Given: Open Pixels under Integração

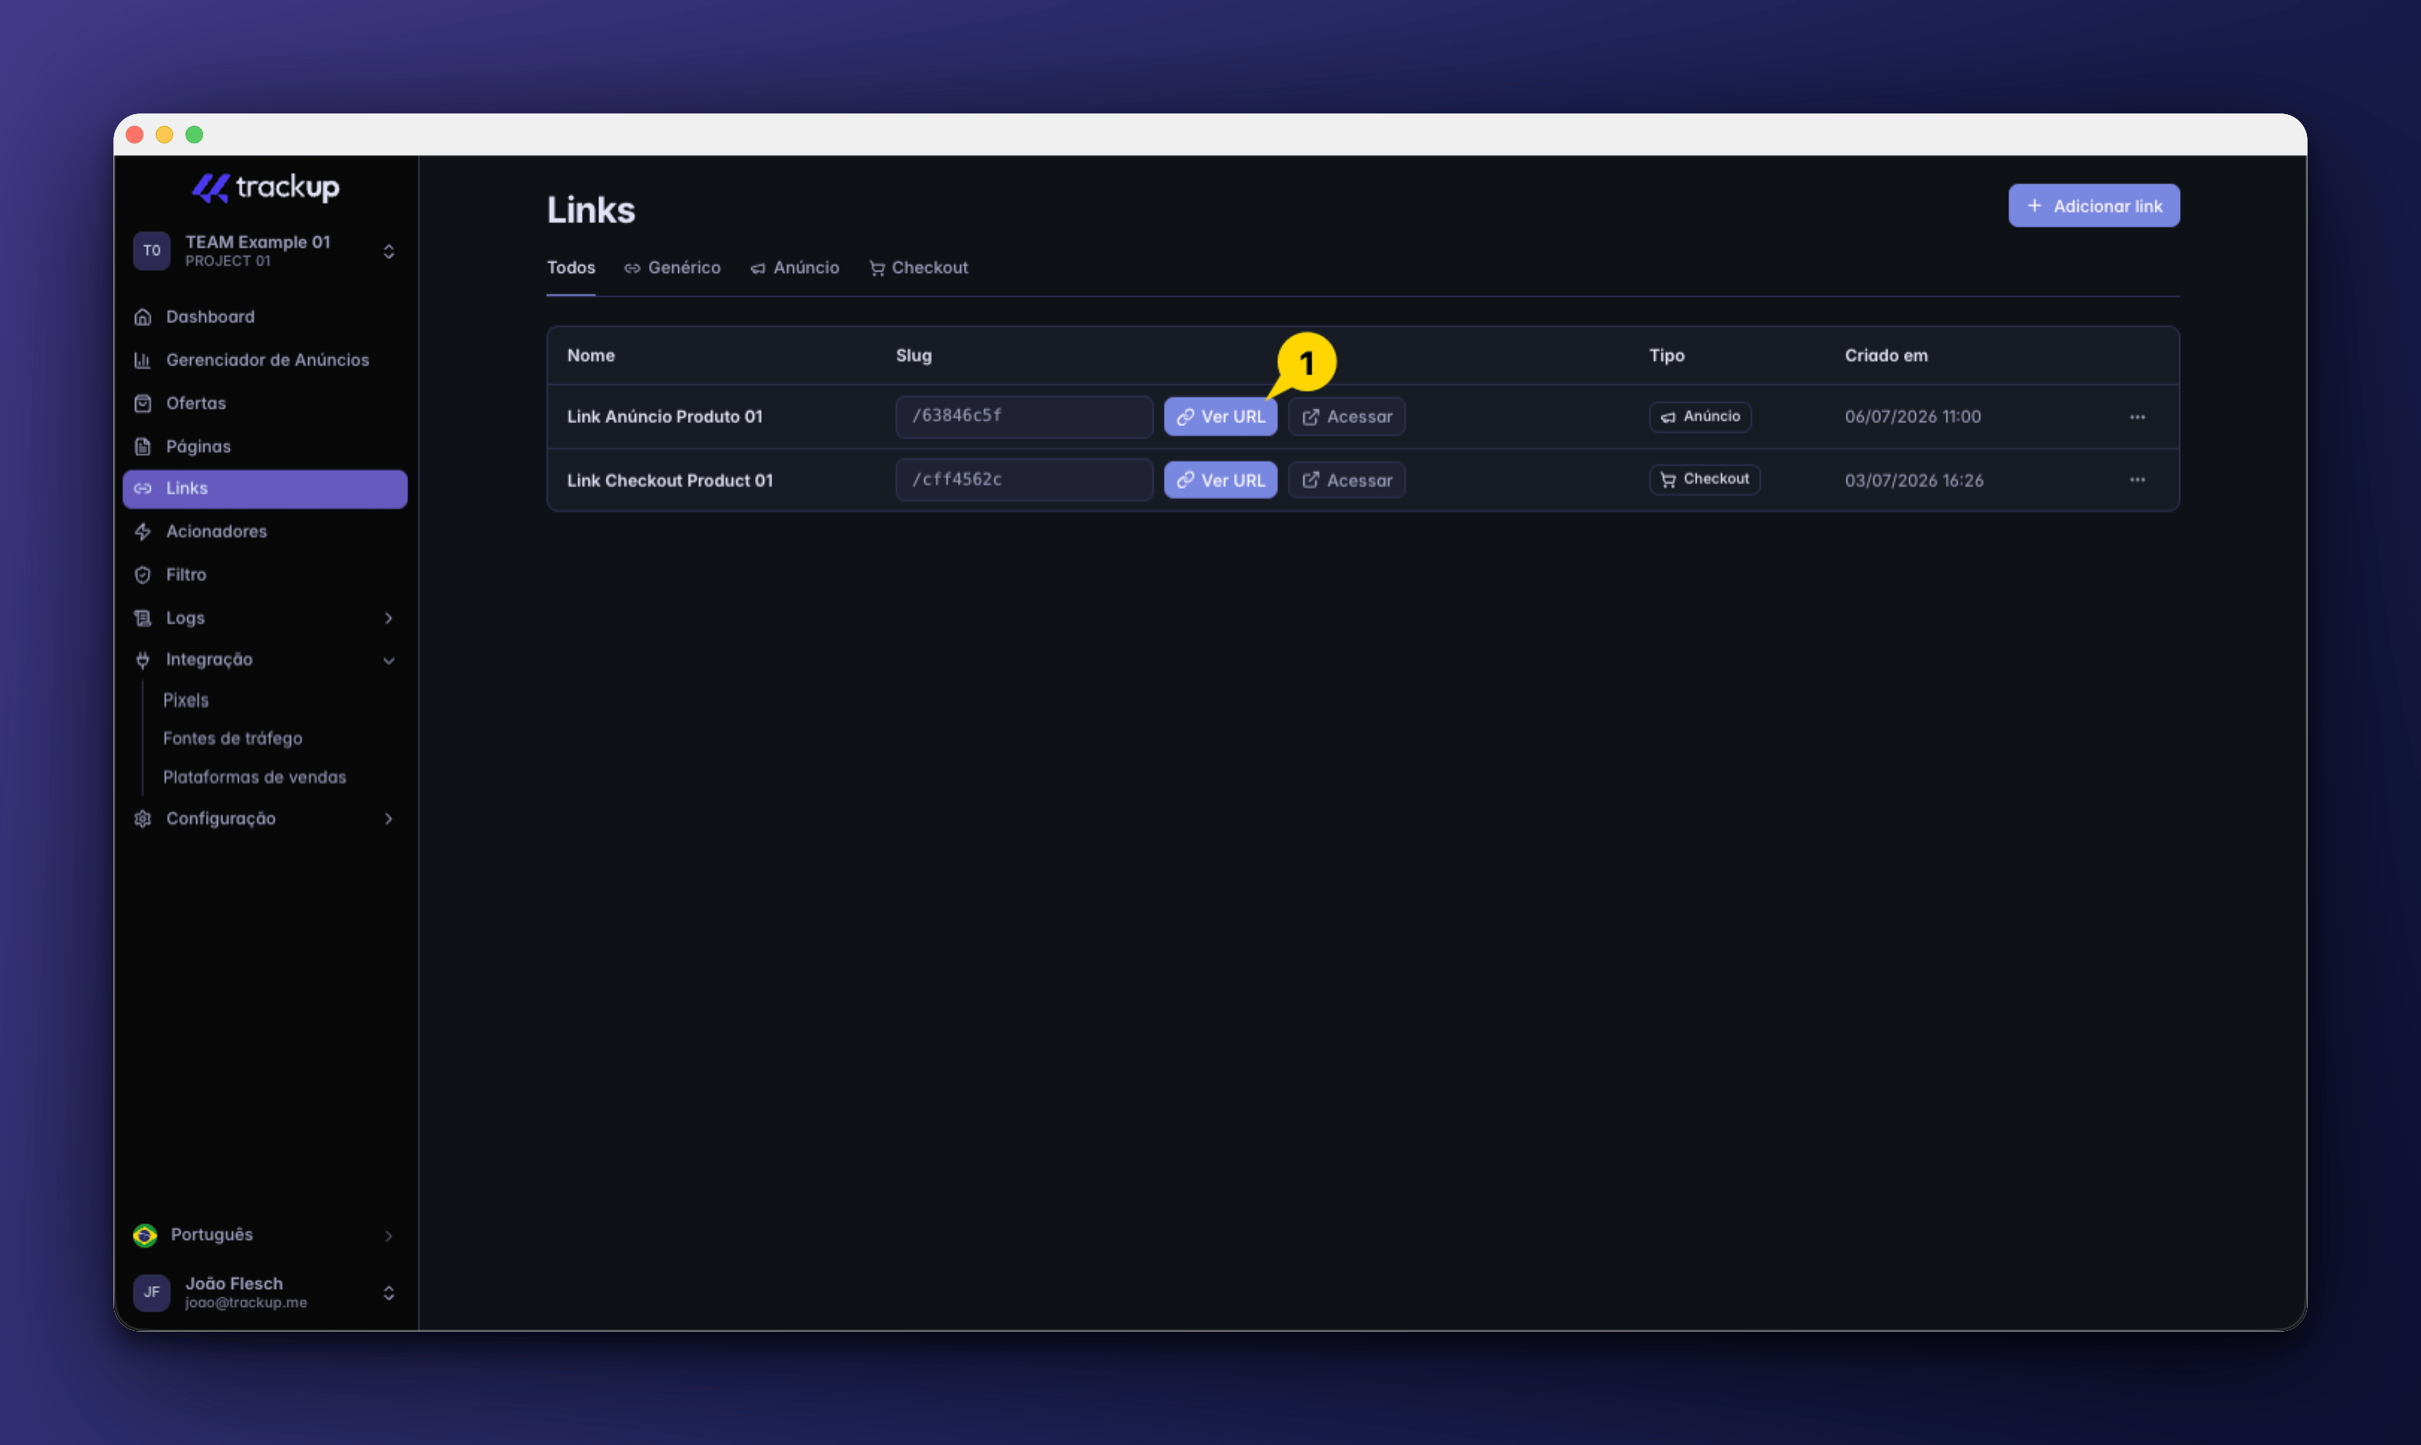Looking at the screenshot, I should pyautogui.click(x=185, y=700).
